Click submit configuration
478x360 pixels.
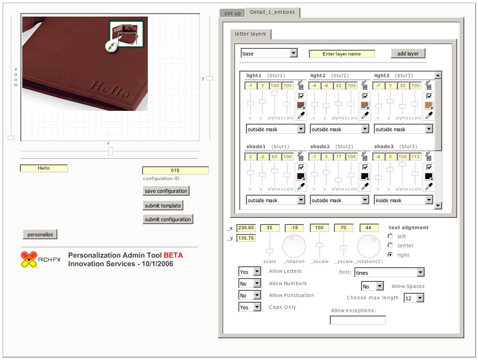[x=168, y=219]
